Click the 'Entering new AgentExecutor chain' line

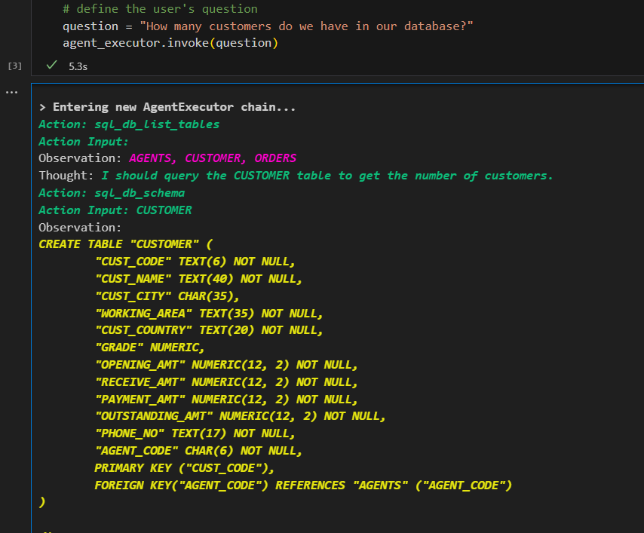tap(167, 107)
